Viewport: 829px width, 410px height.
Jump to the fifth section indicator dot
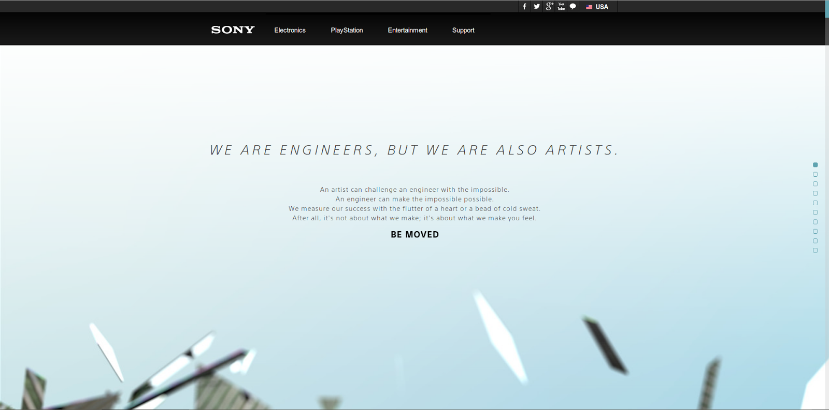tap(815, 203)
